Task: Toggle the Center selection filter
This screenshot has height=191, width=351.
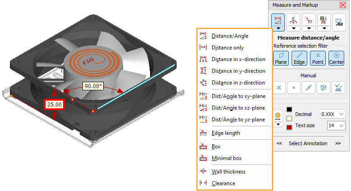Action: [x=336, y=58]
